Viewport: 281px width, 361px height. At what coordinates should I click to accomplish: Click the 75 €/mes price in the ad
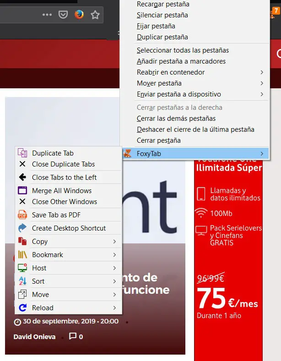[x=227, y=299]
